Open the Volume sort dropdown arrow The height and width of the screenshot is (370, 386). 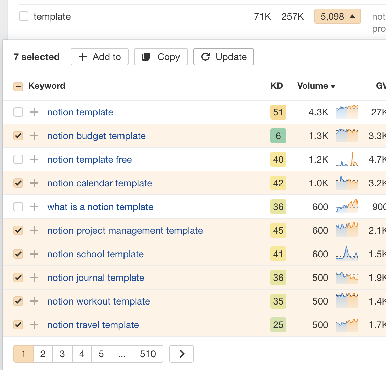coord(333,86)
